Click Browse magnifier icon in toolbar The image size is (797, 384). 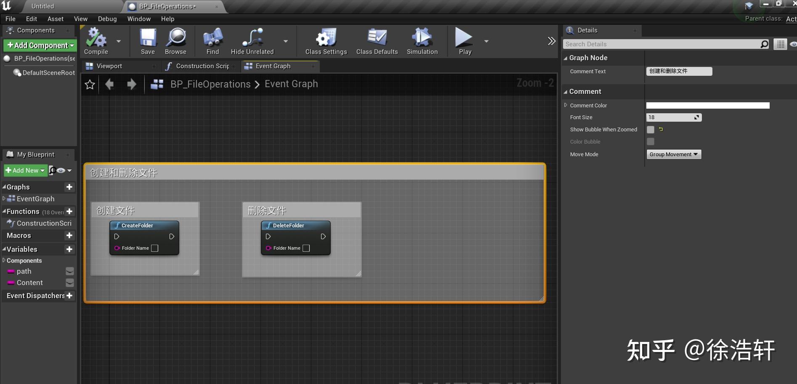coord(176,37)
